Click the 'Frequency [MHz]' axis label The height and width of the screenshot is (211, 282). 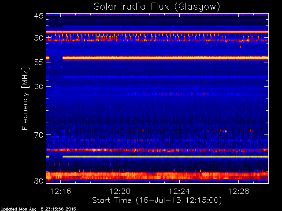25,98
